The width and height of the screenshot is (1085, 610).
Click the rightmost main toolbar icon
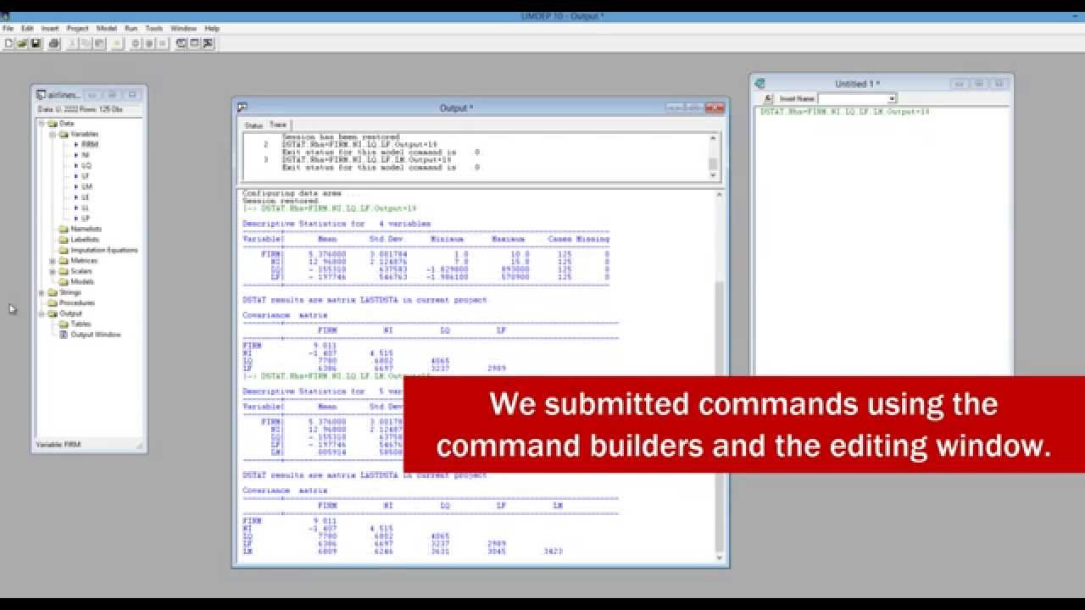click(x=208, y=43)
